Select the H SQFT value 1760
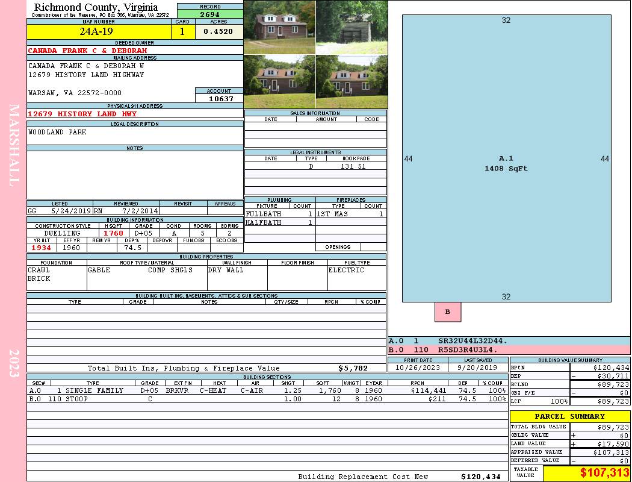Screen dimensions: 632x482 [113, 233]
